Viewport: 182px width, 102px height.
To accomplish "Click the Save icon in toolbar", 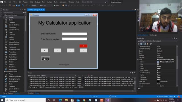I will [x=17, y=5].
